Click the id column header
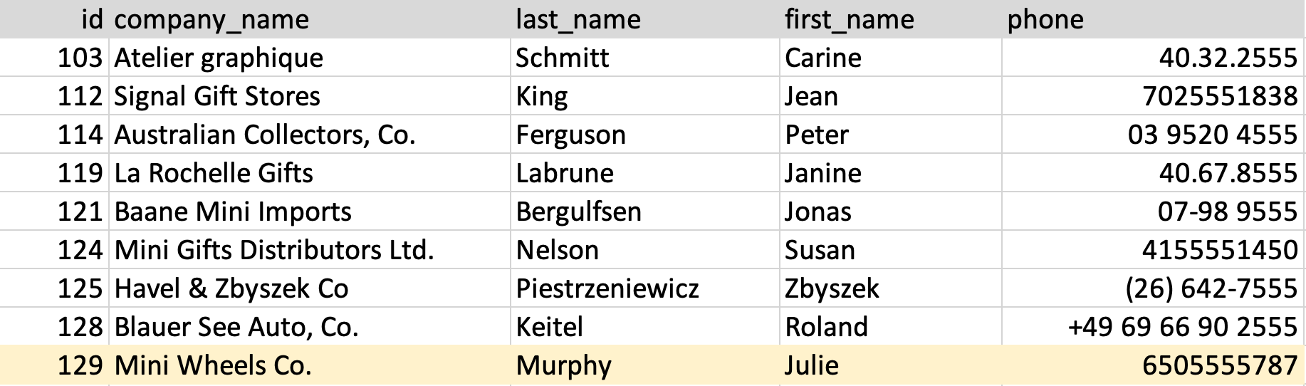Image resolution: width=1306 pixels, height=386 pixels. (x=92, y=19)
